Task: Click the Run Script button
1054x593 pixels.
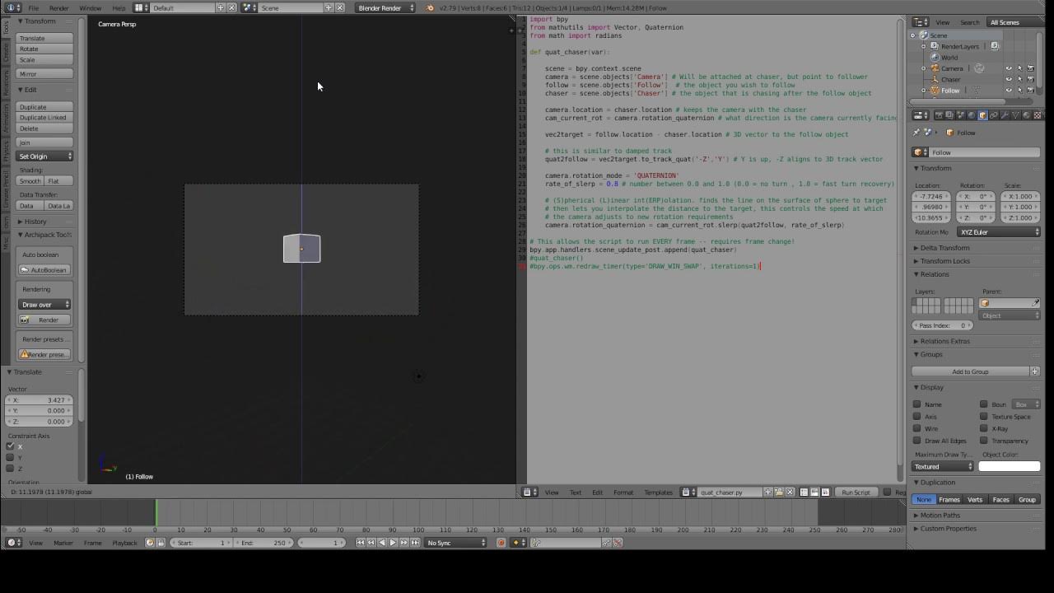Action: coord(856,493)
